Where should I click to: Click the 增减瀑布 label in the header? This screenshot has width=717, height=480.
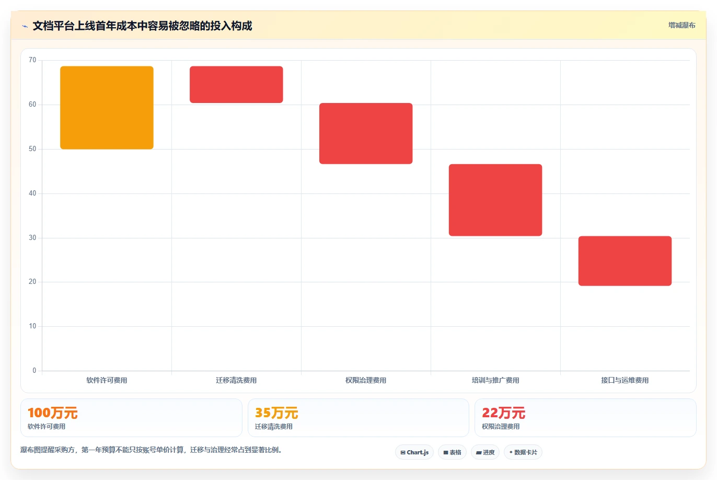pyautogui.click(x=681, y=25)
